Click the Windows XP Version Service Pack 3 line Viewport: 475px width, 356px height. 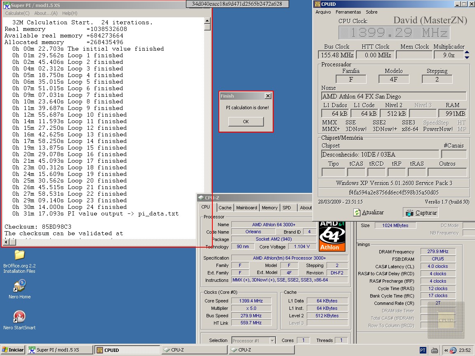(394, 183)
